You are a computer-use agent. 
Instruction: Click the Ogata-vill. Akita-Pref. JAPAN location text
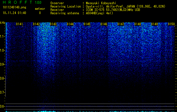tap(126, 6)
